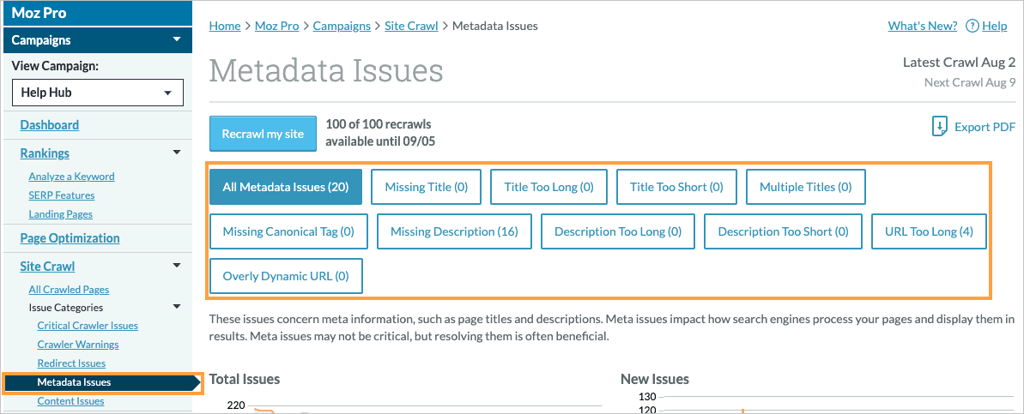Select the All Metadata Issues filter
Screen dimensions: 1024x414
coord(285,187)
